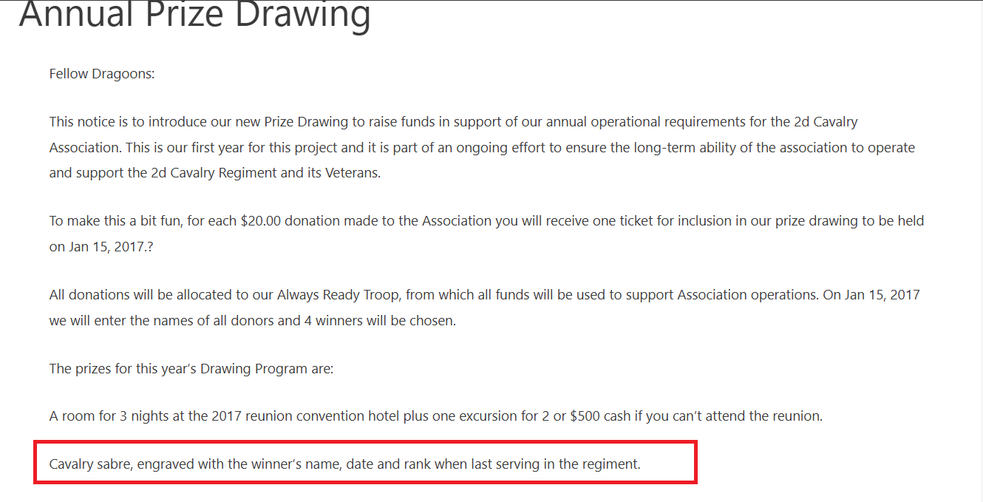Screen dimensions: 983x502
Task: Click the red-outlined "Cavalry sabre" prize line
Action: point(344,464)
